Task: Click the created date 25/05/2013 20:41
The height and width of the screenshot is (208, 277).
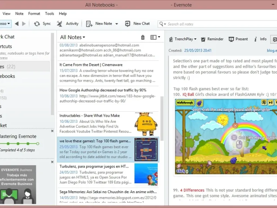Action: coord(198,51)
